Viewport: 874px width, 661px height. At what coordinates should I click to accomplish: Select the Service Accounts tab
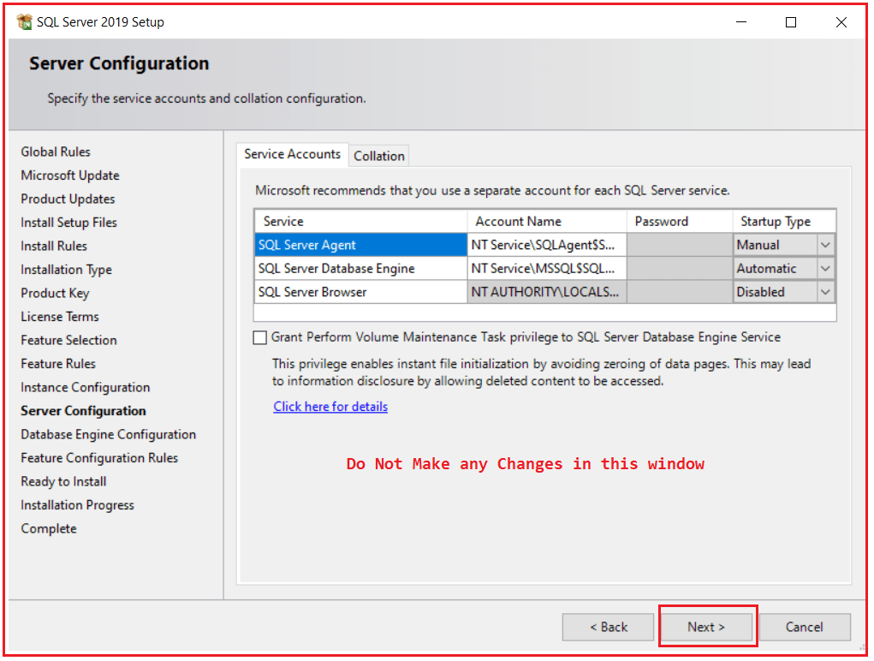pos(292,154)
